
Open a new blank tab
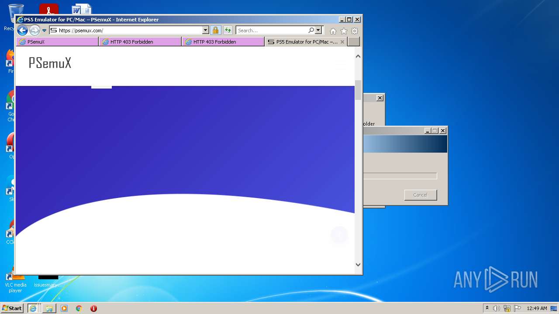click(x=354, y=42)
